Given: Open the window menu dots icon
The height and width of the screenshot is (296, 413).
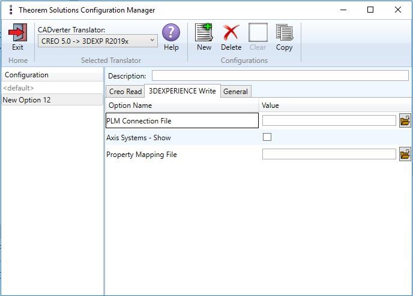Looking at the screenshot, I should [x=11, y=10].
